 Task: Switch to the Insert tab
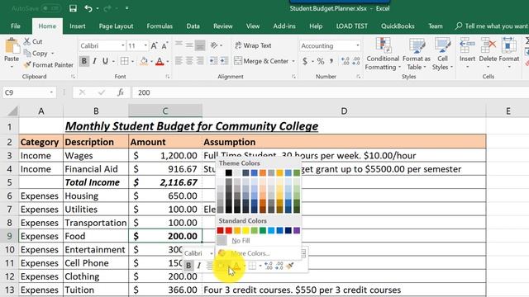coord(77,26)
